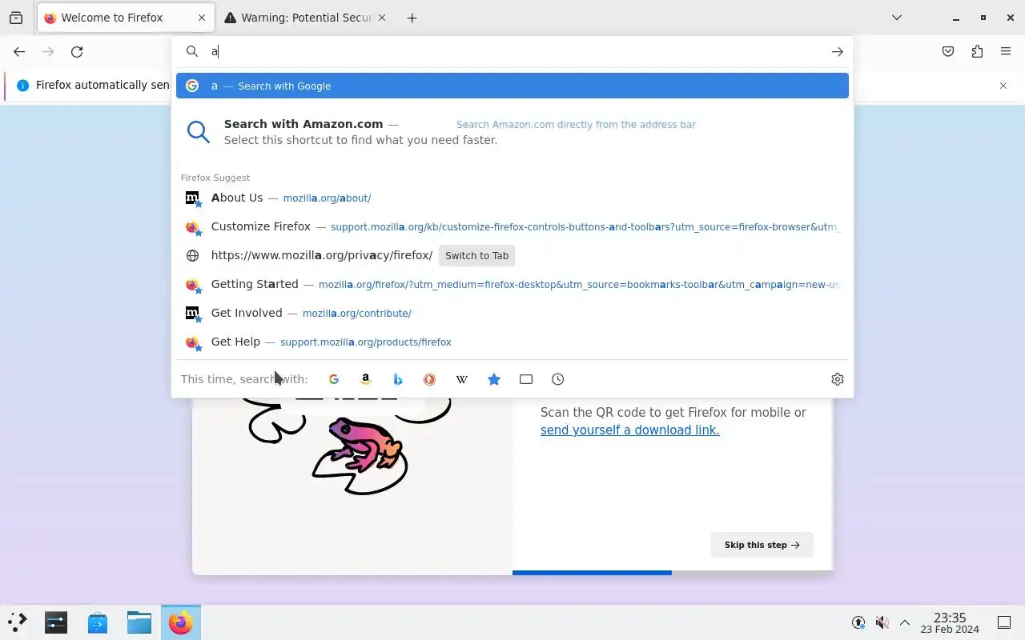Open the updates tray icon
This screenshot has width=1025, height=640.
(x=858, y=622)
